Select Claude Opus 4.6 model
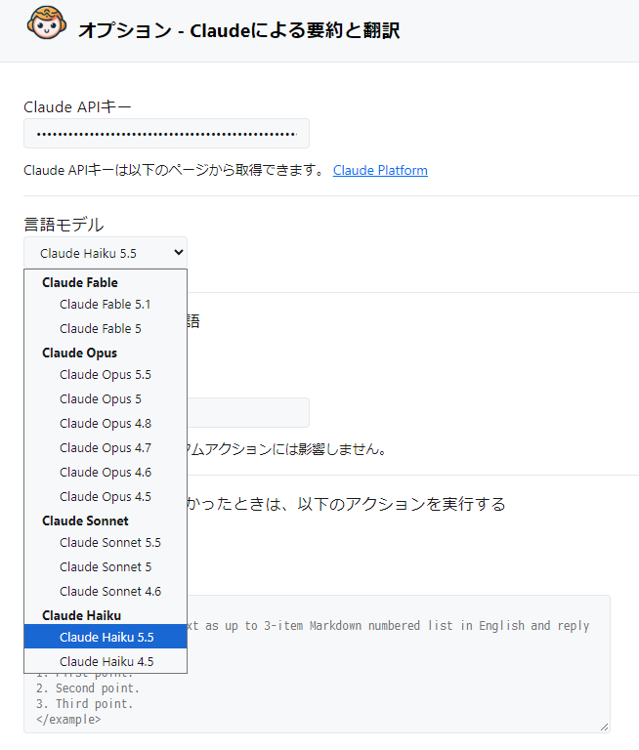This screenshot has width=639, height=750. point(106,472)
